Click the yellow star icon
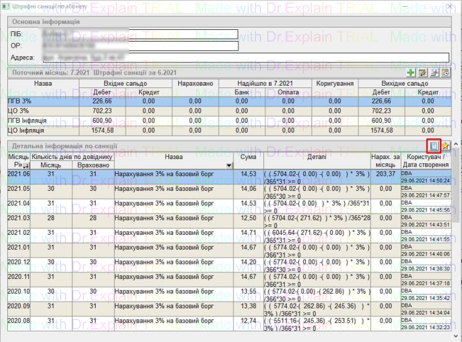The height and width of the screenshot is (342, 462). [x=446, y=146]
